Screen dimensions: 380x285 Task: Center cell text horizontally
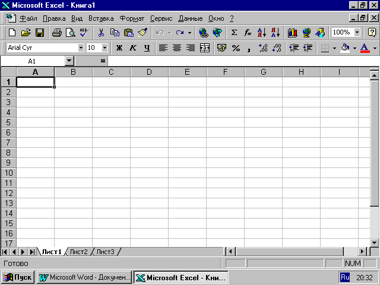(x=177, y=47)
